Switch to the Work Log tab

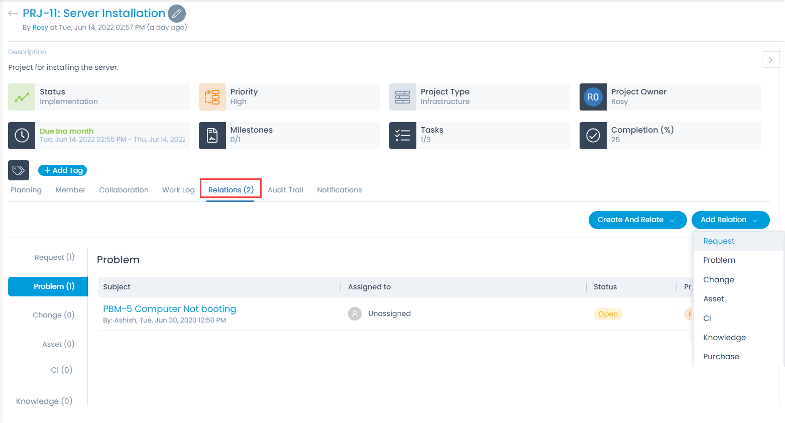pos(178,190)
